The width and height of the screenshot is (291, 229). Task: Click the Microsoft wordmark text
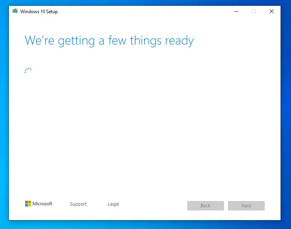click(x=42, y=204)
